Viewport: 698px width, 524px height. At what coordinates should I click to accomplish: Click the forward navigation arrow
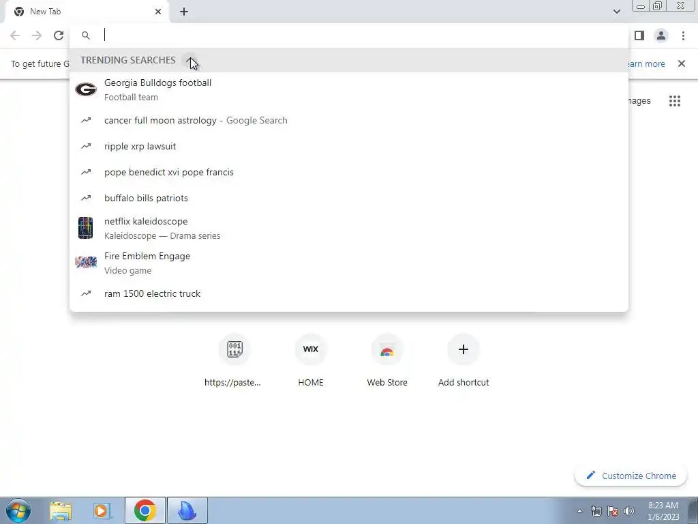[x=37, y=35]
